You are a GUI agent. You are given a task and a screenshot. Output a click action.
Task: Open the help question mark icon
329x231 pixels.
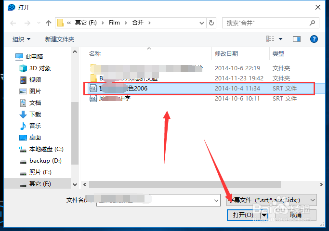coord(314,39)
